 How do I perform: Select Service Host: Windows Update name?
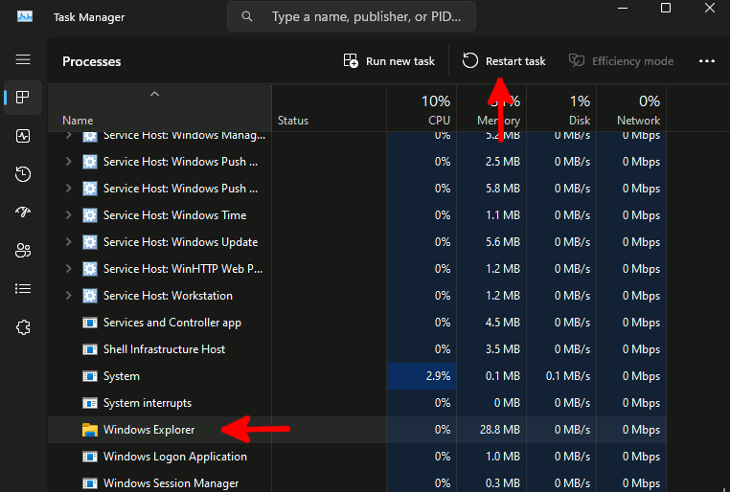pyautogui.click(x=180, y=242)
